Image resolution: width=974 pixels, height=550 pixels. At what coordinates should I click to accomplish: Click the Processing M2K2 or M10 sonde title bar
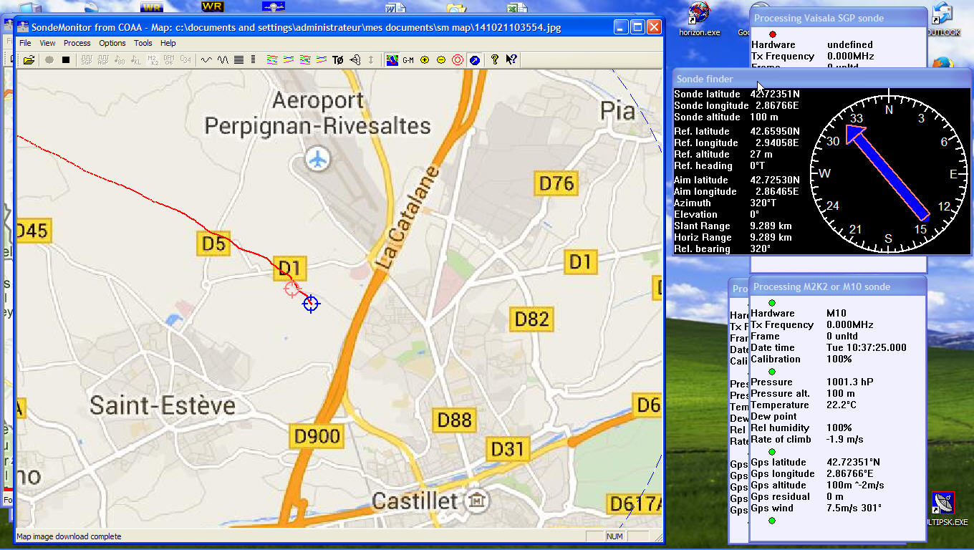pyautogui.click(x=838, y=286)
